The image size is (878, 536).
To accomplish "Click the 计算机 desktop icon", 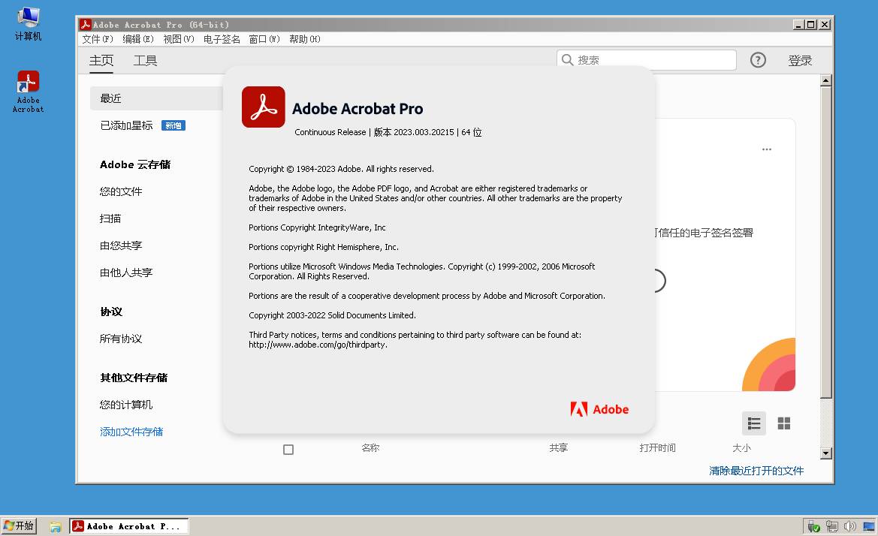I will point(29,23).
